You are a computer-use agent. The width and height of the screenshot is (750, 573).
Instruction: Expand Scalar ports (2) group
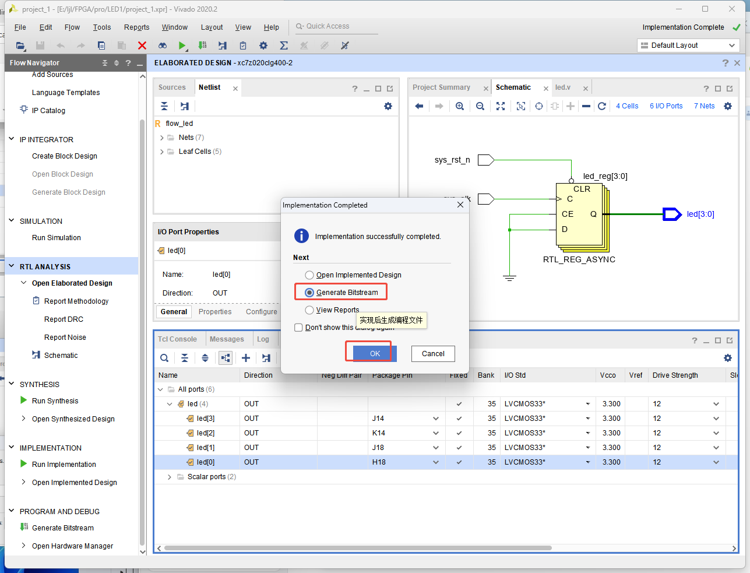pyautogui.click(x=170, y=477)
